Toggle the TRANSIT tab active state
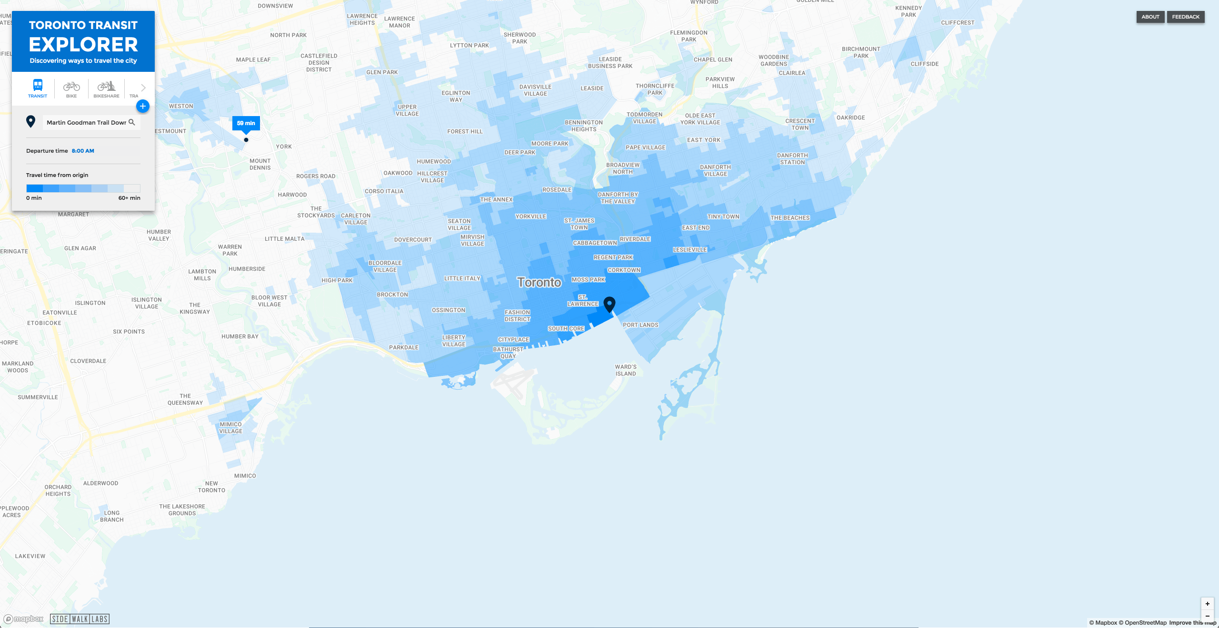The height and width of the screenshot is (628, 1219). [38, 88]
